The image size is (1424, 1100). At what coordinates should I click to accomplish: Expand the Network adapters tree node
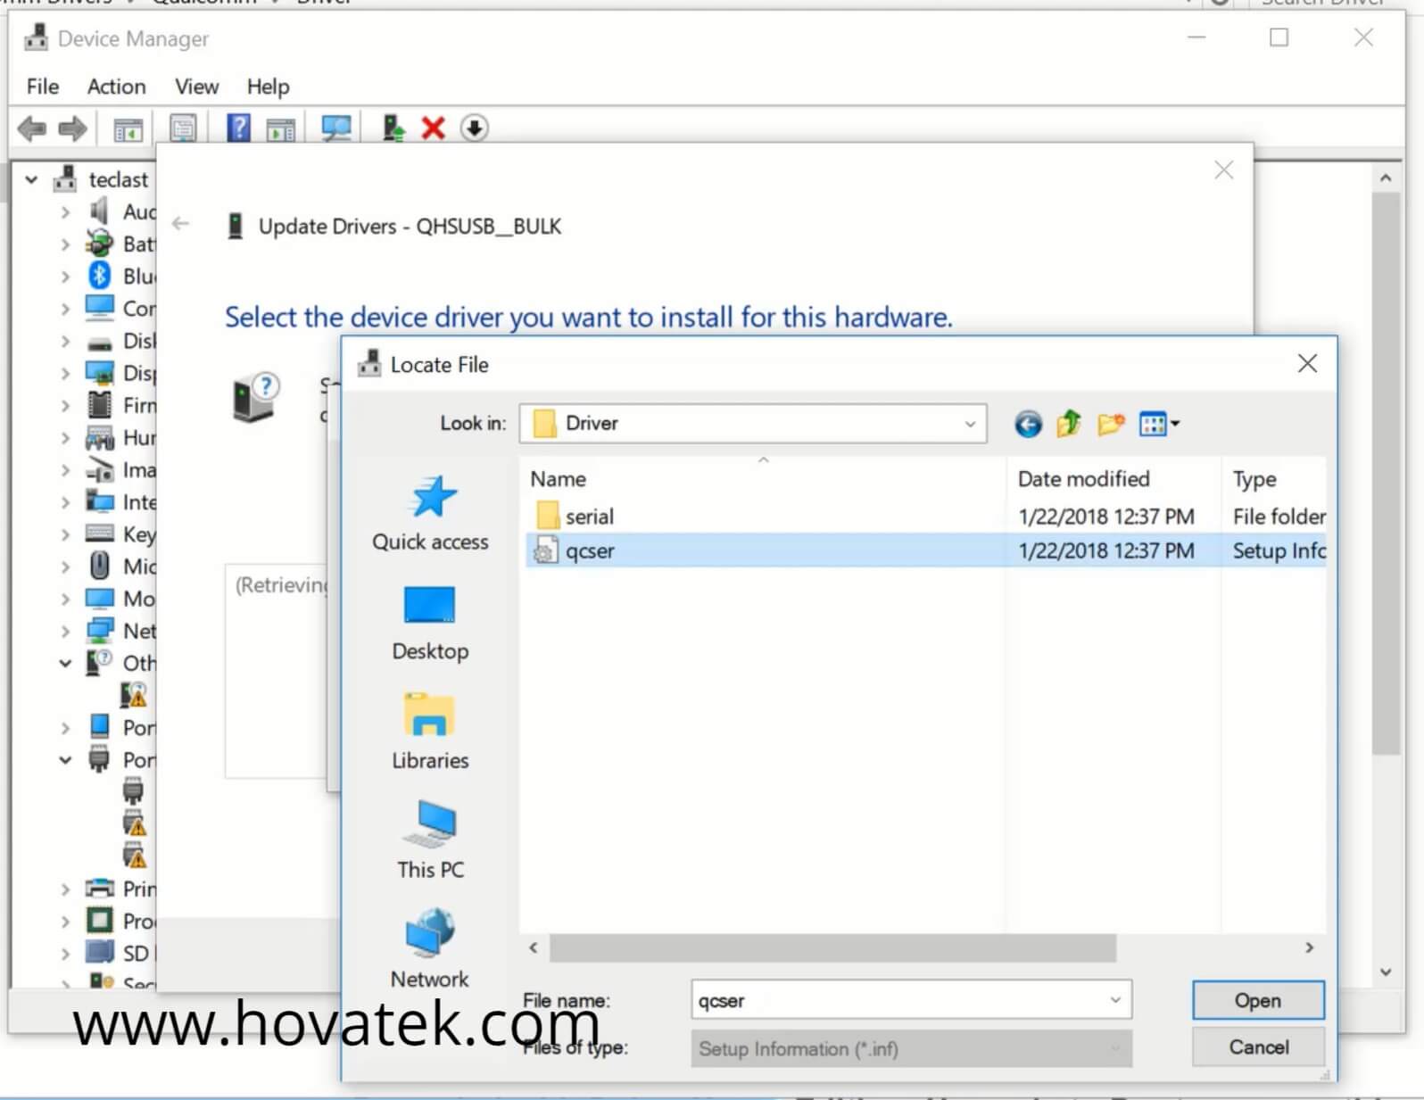pyautogui.click(x=65, y=631)
